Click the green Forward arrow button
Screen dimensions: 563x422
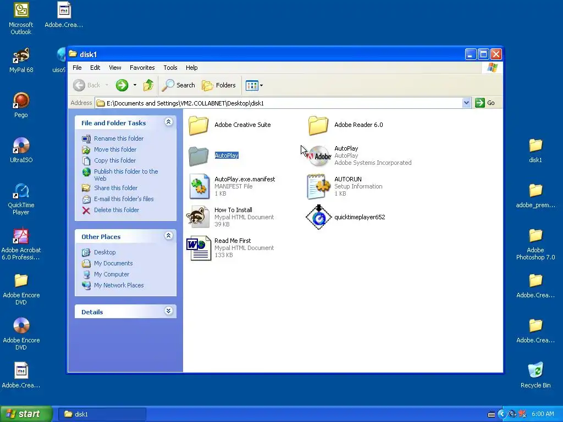tap(122, 85)
